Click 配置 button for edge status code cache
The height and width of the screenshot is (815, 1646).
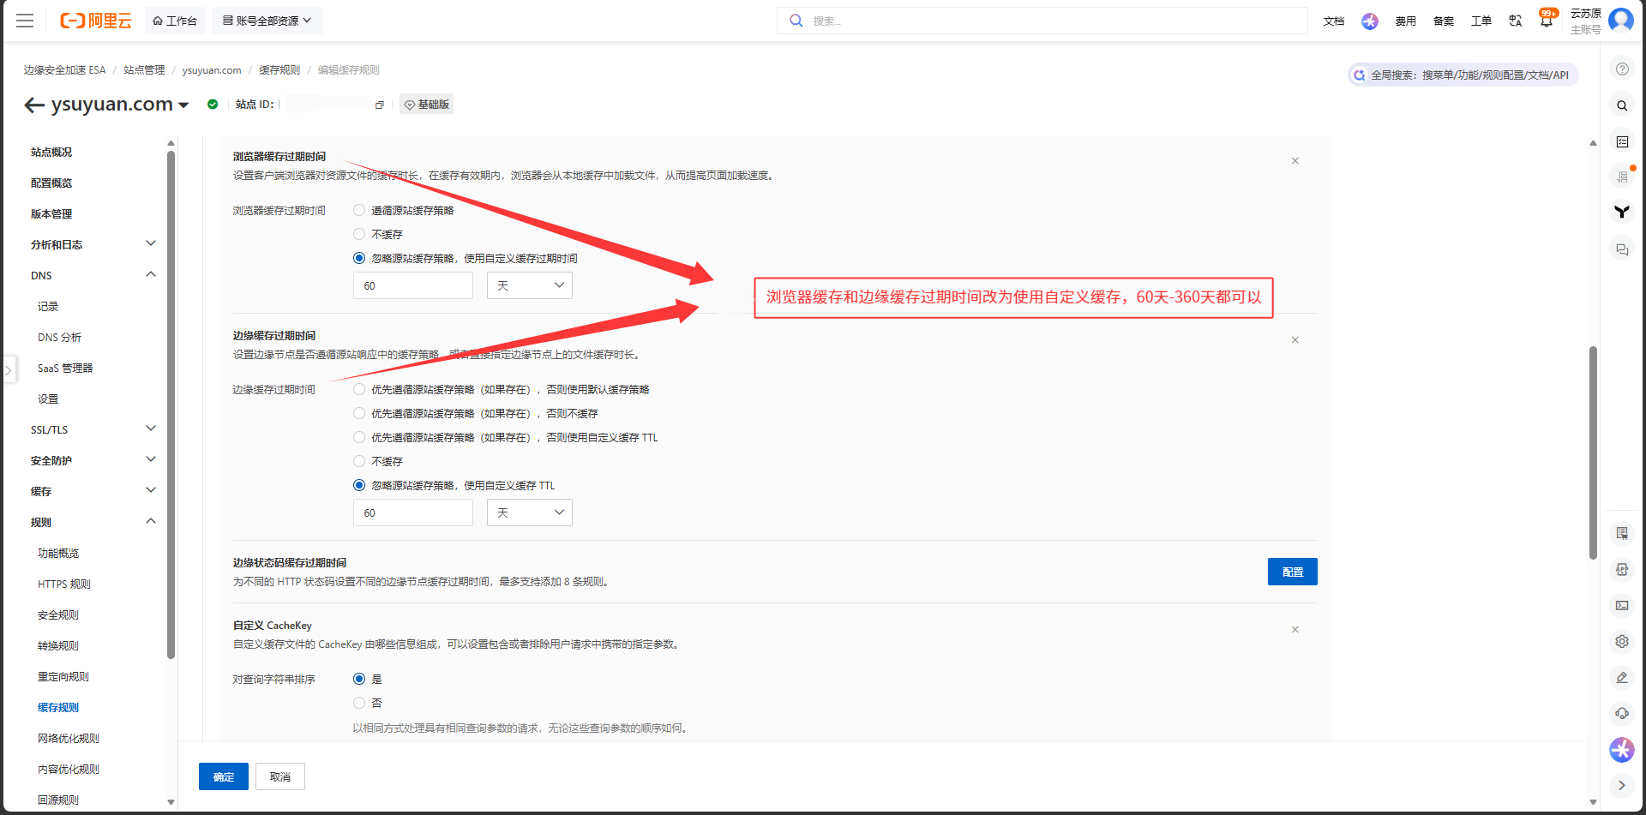pyautogui.click(x=1293, y=572)
